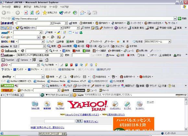This screenshot has height=136, width=188.
Task: Open the Favorites star button
Action: coord(50,12)
